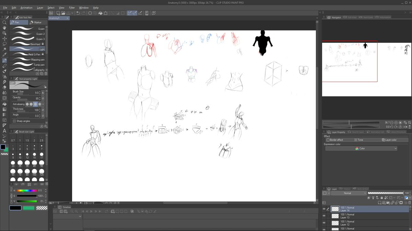Open the Window menu
The width and height of the screenshot is (412, 231).
(84, 8)
